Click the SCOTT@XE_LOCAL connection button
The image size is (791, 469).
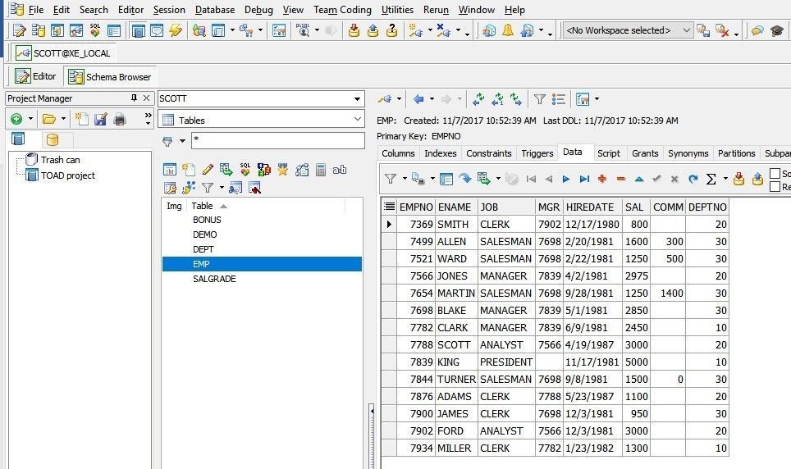[x=62, y=53]
